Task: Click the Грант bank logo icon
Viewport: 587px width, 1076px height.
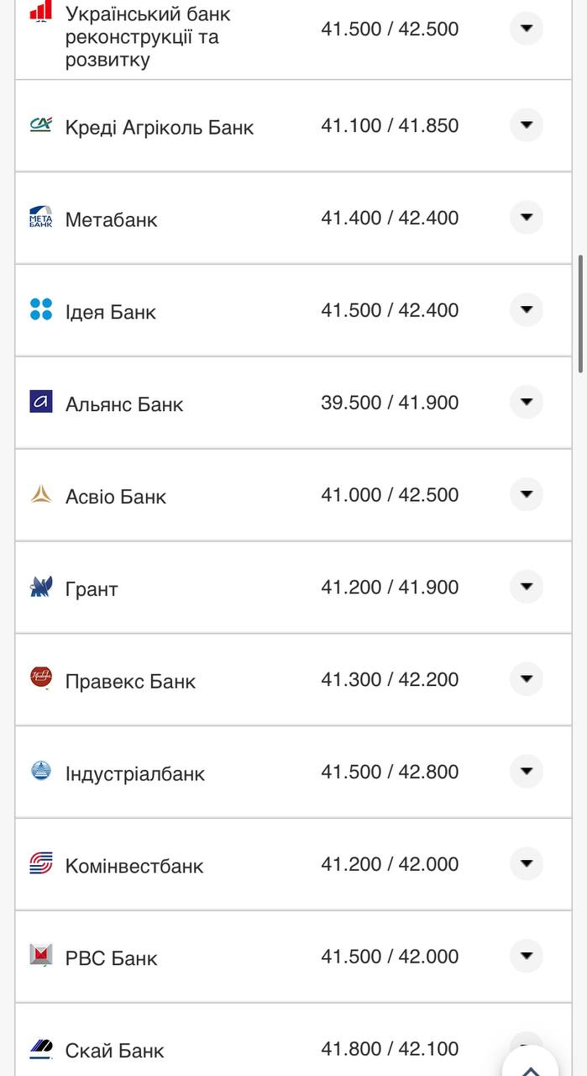Action: pos(40,587)
